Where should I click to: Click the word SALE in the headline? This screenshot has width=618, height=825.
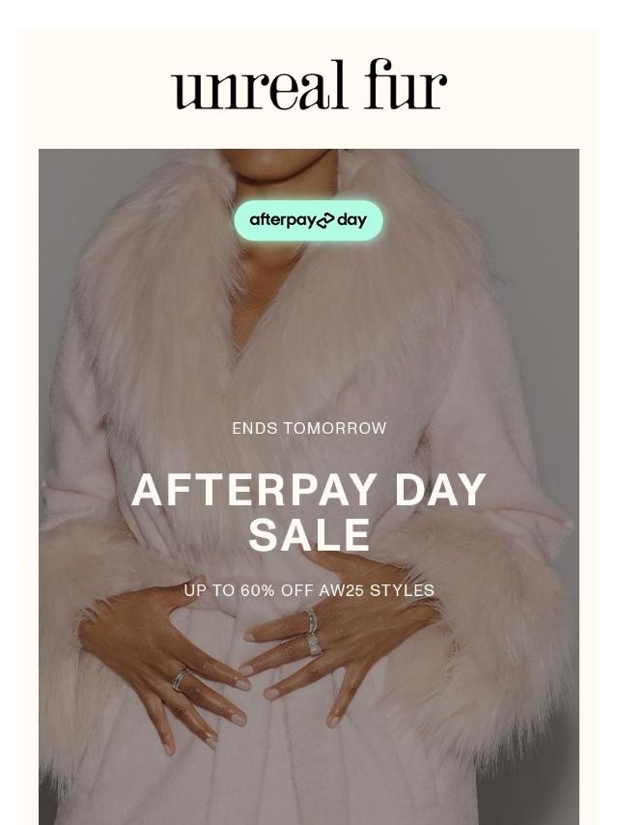point(309,534)
